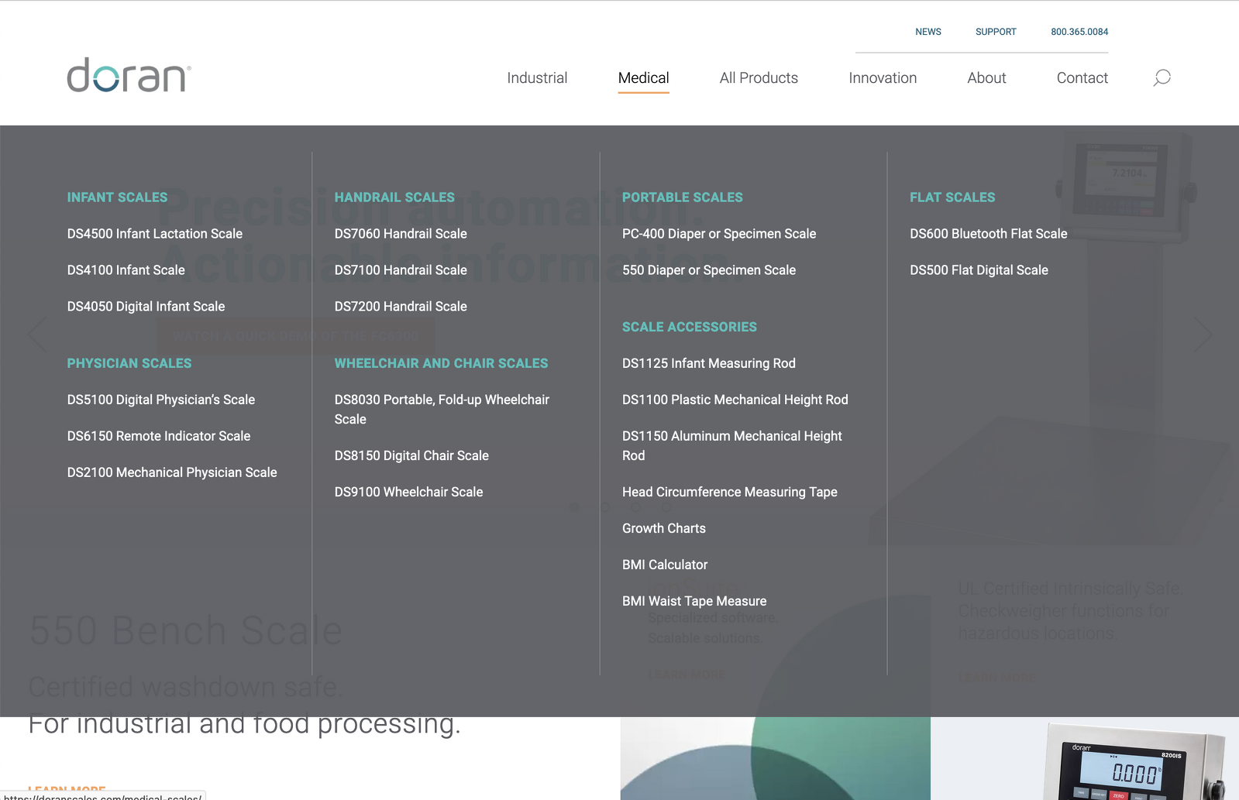The height and width of the screenshot is (800, 1239).
Task: Open the Industrial menu
Action: tap(537, 77)
